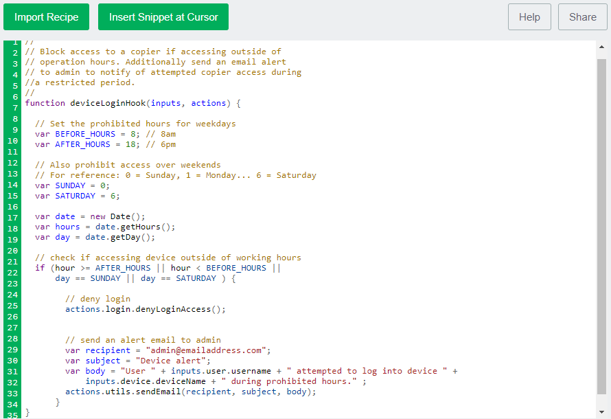
Task: Click on new Date() expression
Action: (117, 216)
